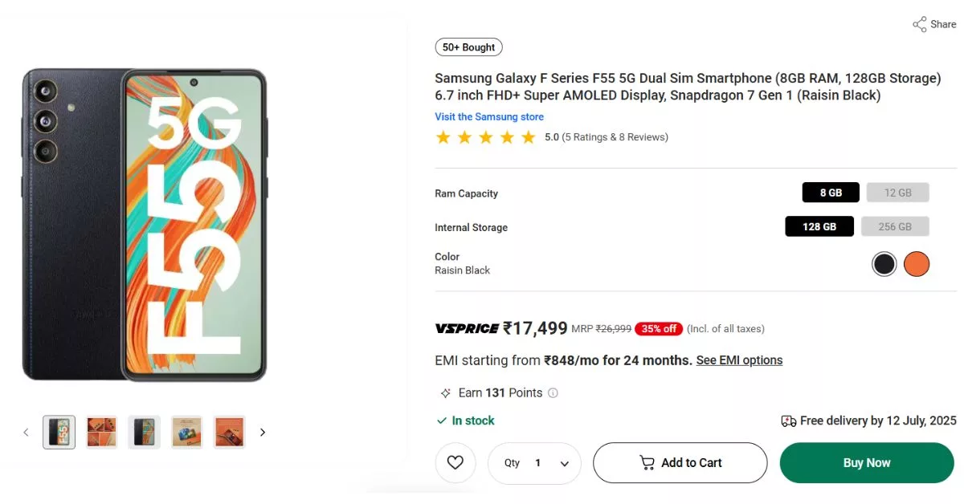The height and width of the screenshot is (504, 964).
Task: Click the Share icon
Action: click(x=918, y=24)
